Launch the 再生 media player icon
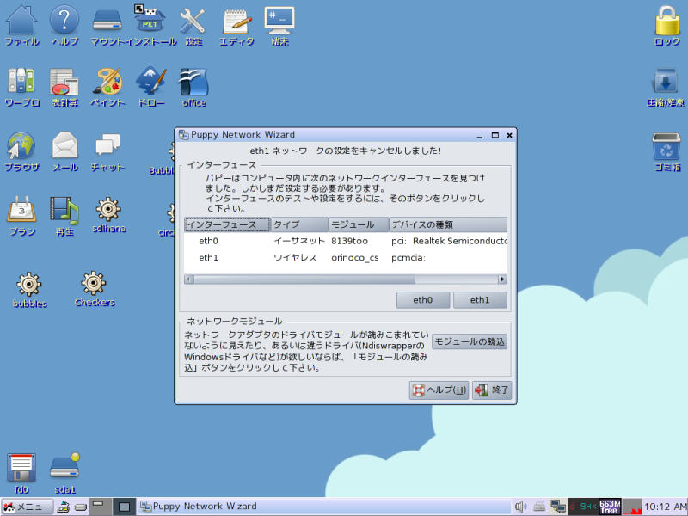The image size is (688, 516). (64, 210)
